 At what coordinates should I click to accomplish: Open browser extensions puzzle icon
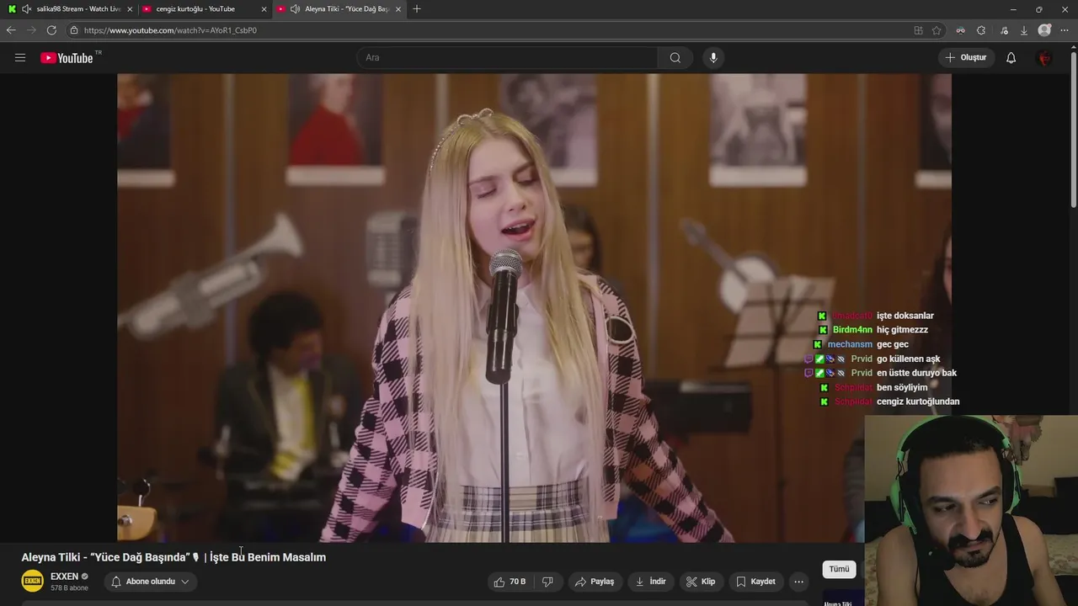981,30
